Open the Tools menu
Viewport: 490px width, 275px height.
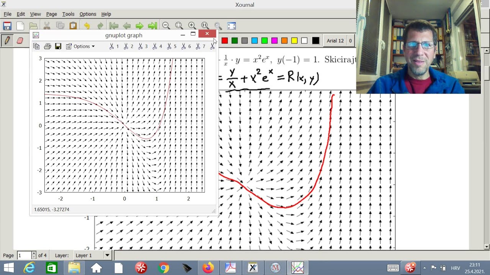pos(68,14)
